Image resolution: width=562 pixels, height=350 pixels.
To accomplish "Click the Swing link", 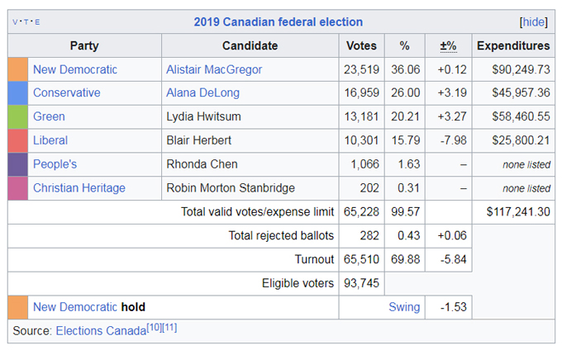I will click(404, 307).
